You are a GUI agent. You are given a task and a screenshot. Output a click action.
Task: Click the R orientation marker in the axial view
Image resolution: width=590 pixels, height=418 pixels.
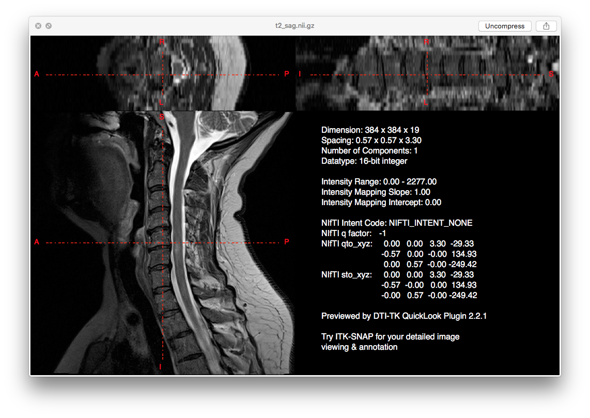click(x=162, y=42)
